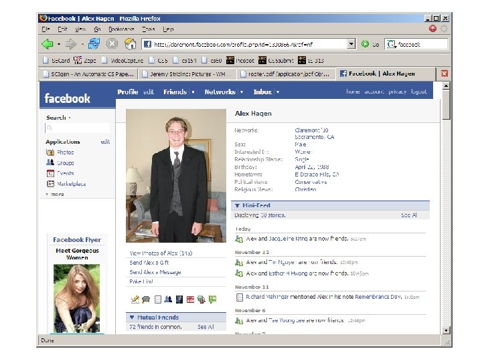Click the notes page icon under profile

point(157,299)
